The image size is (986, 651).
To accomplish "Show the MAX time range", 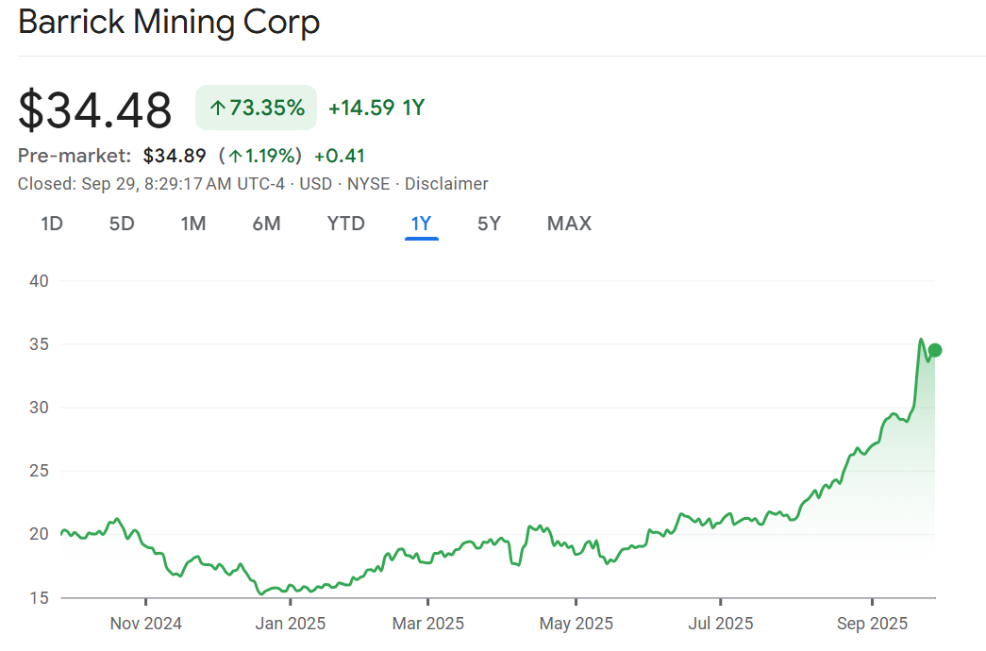I will pos(569,224).
